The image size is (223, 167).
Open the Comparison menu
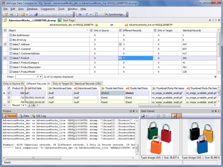point(48,9)
